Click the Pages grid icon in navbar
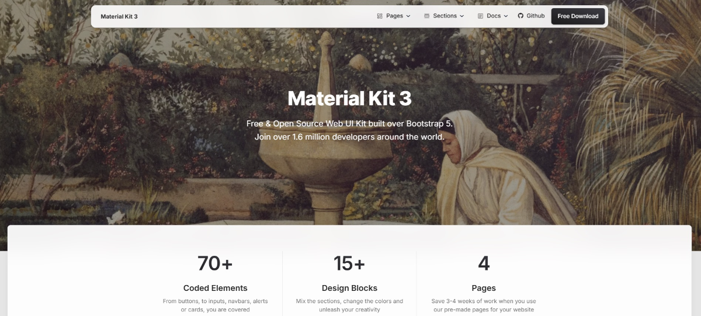701x316 pixels. click(x=380, y=16)
